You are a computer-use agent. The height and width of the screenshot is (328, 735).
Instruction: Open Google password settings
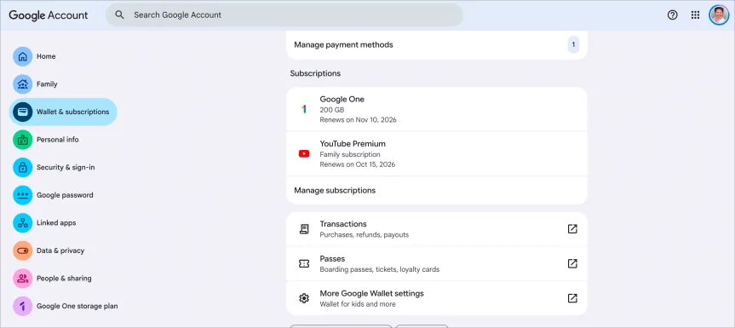(x=65, y=195)
